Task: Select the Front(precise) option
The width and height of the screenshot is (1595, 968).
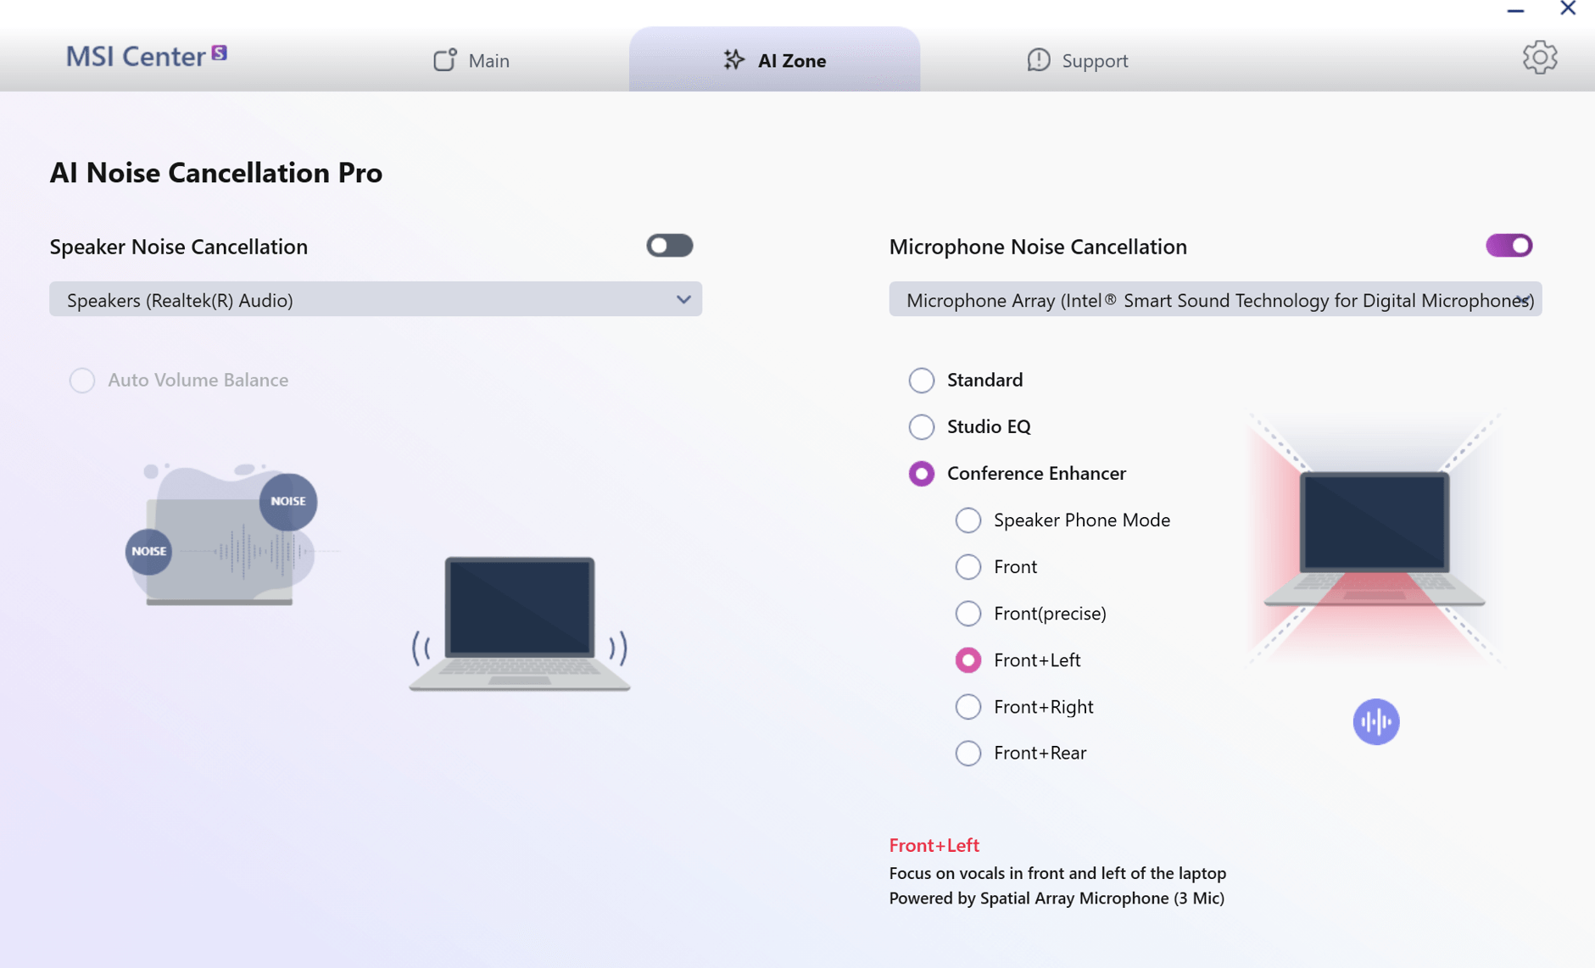Action: click(968, 613)
